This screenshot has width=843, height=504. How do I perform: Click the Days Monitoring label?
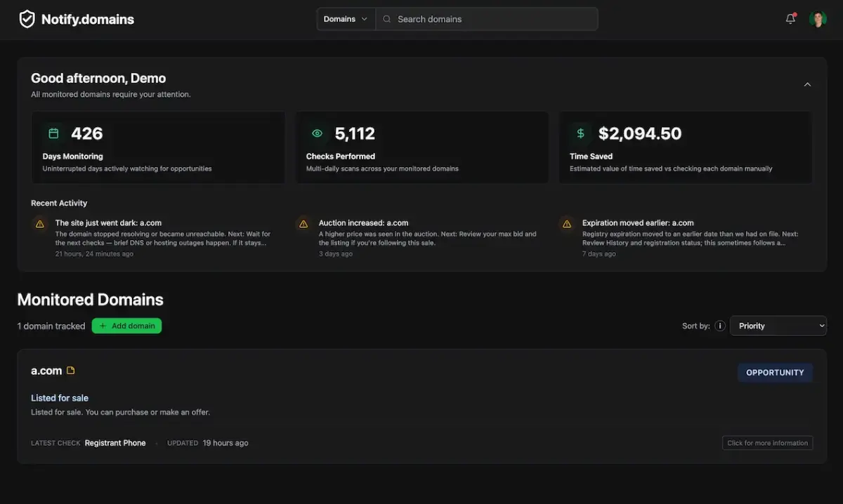click(x=72, y=157)
